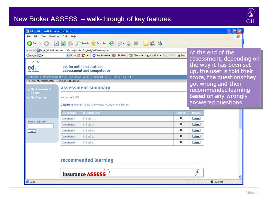
Task: Click the Log Out link
Action: pyautogui.click(x=126, y=77)
